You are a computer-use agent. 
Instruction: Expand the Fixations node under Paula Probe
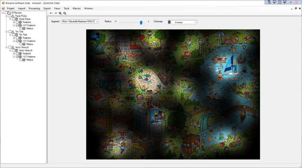[x=14, y=22]
